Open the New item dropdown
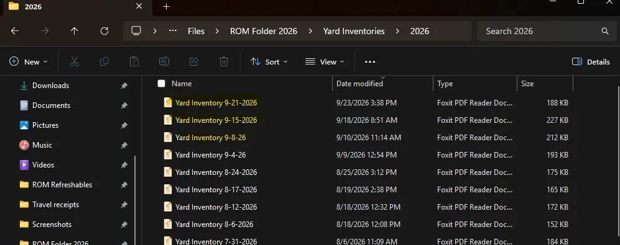620x245 pixels. pos(29,62)
